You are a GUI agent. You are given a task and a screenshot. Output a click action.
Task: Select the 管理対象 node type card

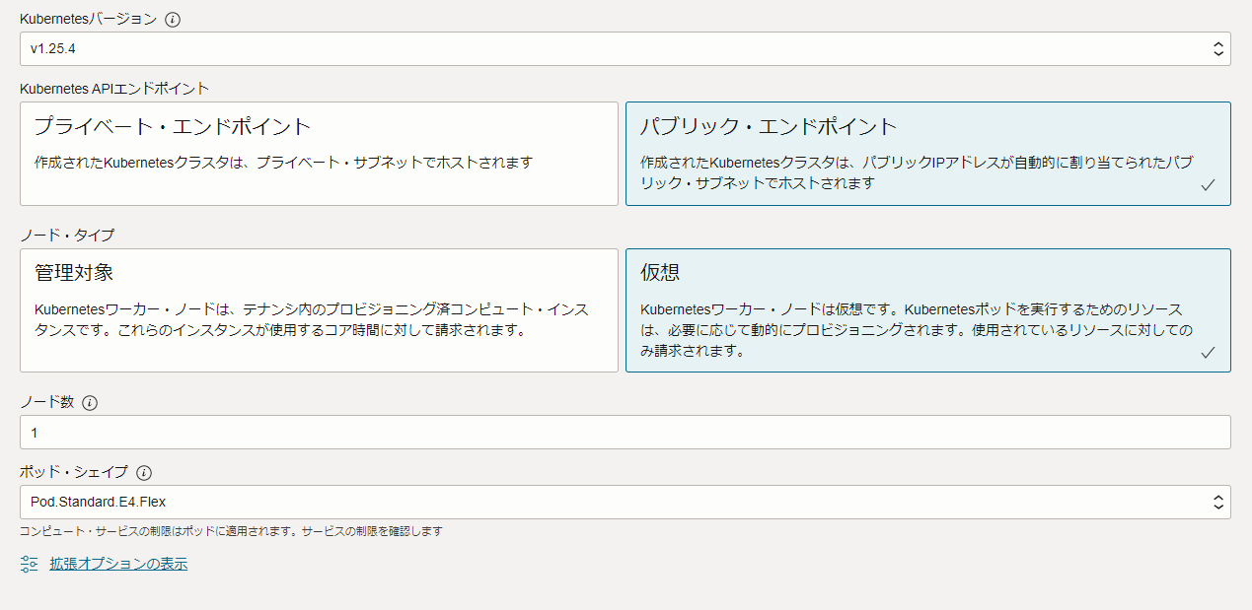318,309
